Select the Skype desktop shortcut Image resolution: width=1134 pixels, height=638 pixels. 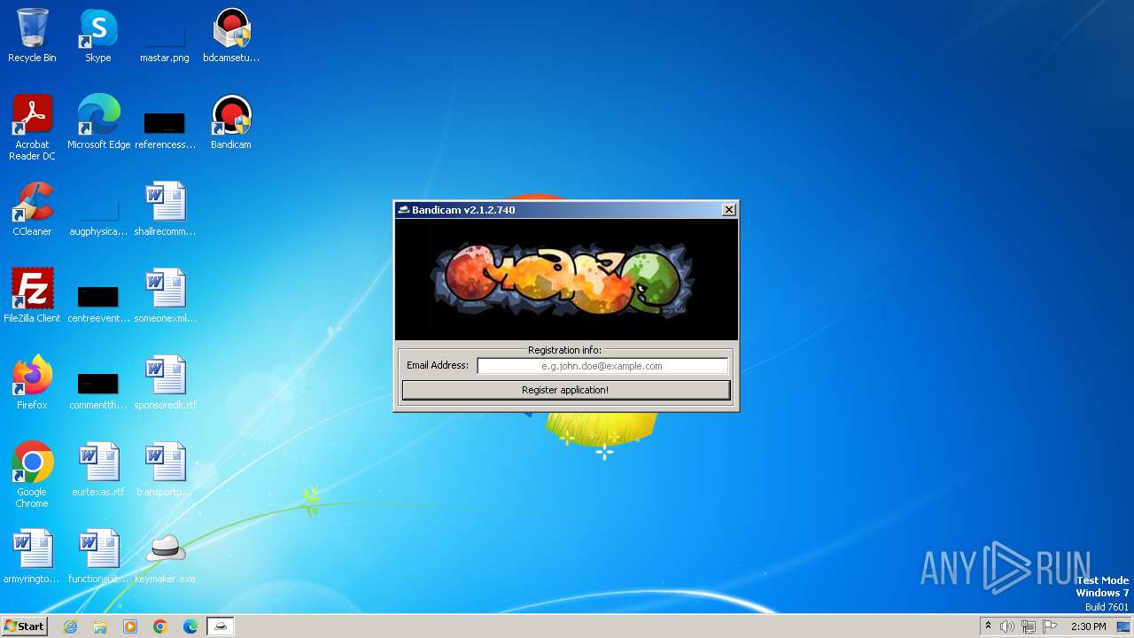click(98, 35)
